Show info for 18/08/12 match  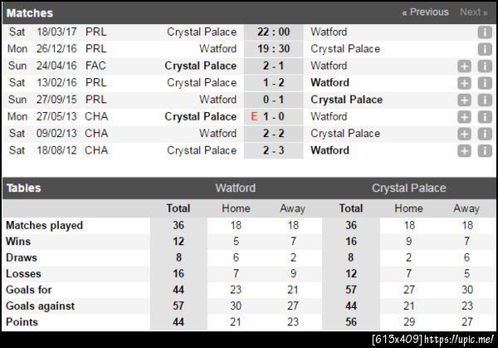(x=485, y=150)
